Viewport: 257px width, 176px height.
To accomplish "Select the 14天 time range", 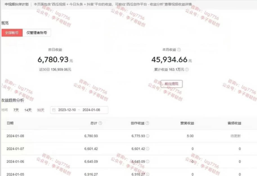I will [28, 110].
